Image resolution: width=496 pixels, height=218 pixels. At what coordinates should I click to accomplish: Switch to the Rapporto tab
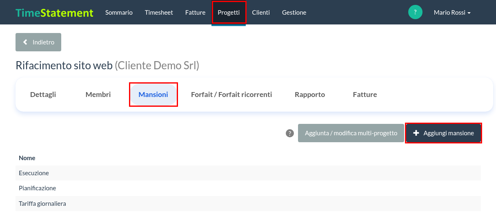[310, 95]
